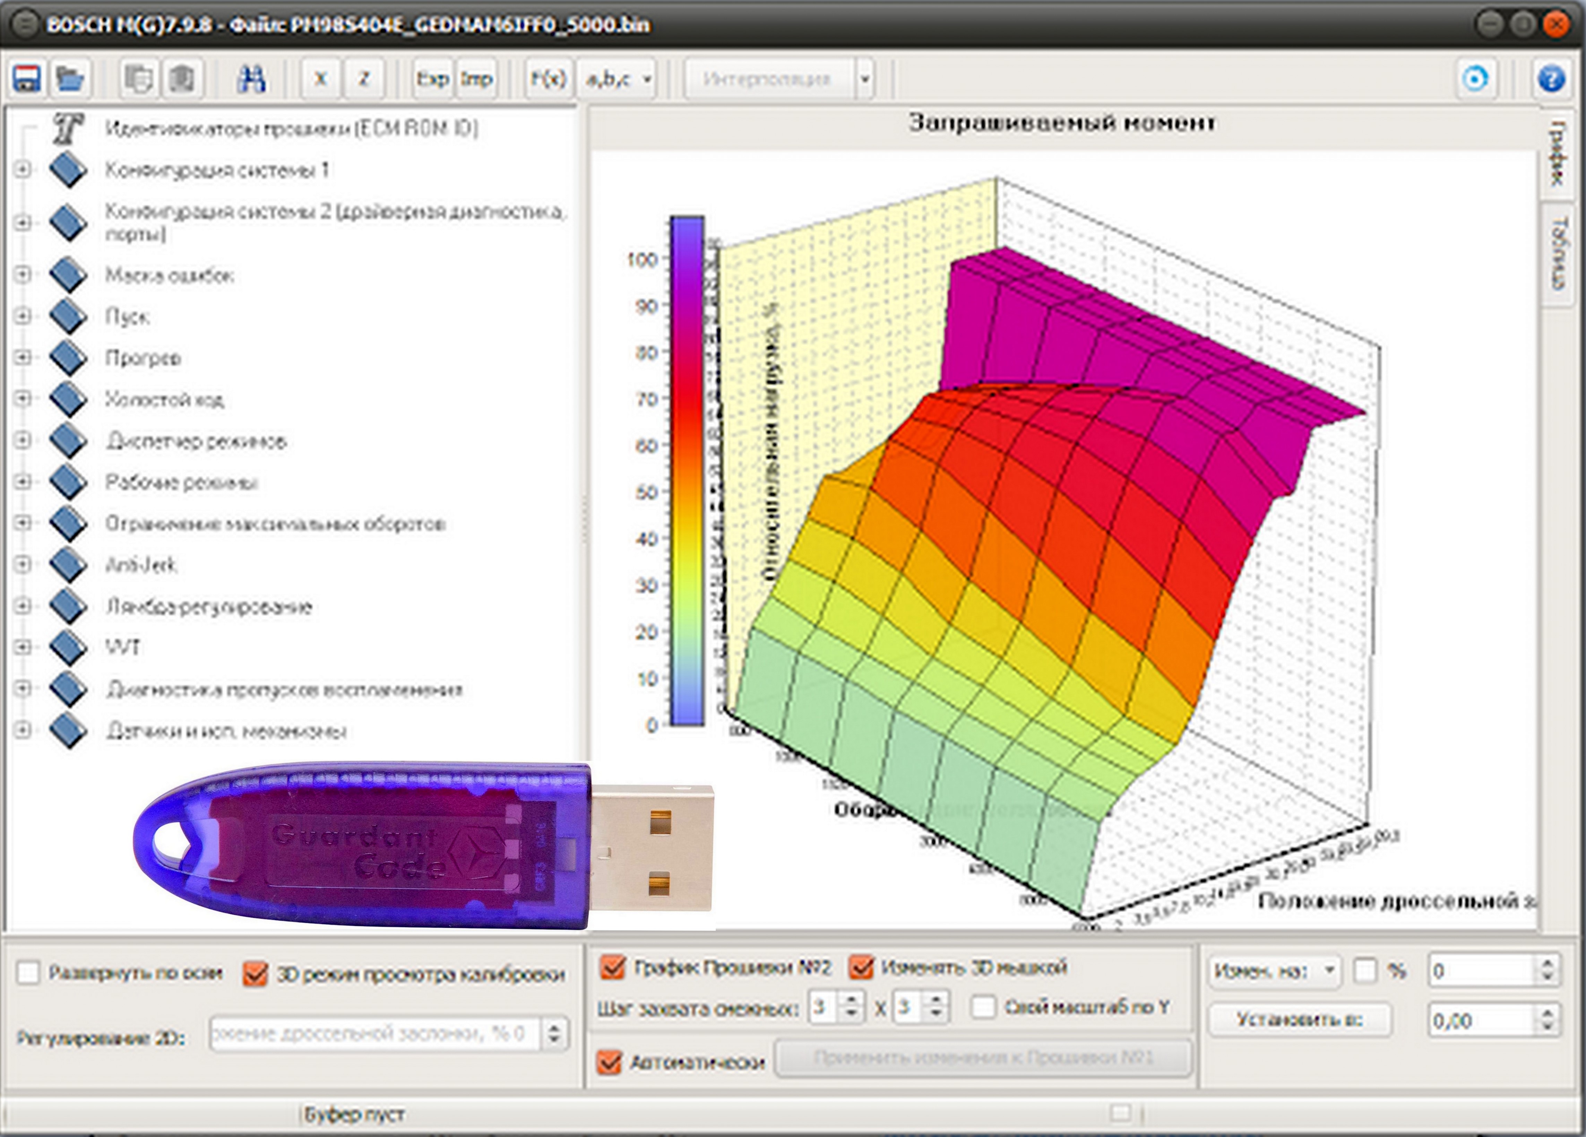Expand the Конфигурация системы 1 node

[x=23, y=170]
